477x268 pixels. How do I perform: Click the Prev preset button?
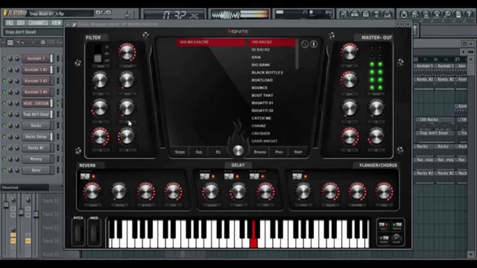[x=279, y=152]
